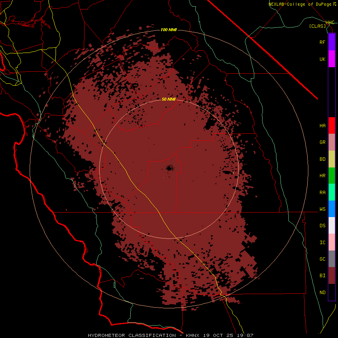
Task: Click the BI dark red legend swatch
Action: pyautogui.click(x=332, y=276)
